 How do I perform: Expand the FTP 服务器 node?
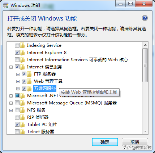[18, 74]
